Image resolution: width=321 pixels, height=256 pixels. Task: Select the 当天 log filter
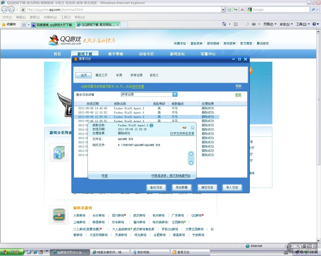[x=84, y=75]
